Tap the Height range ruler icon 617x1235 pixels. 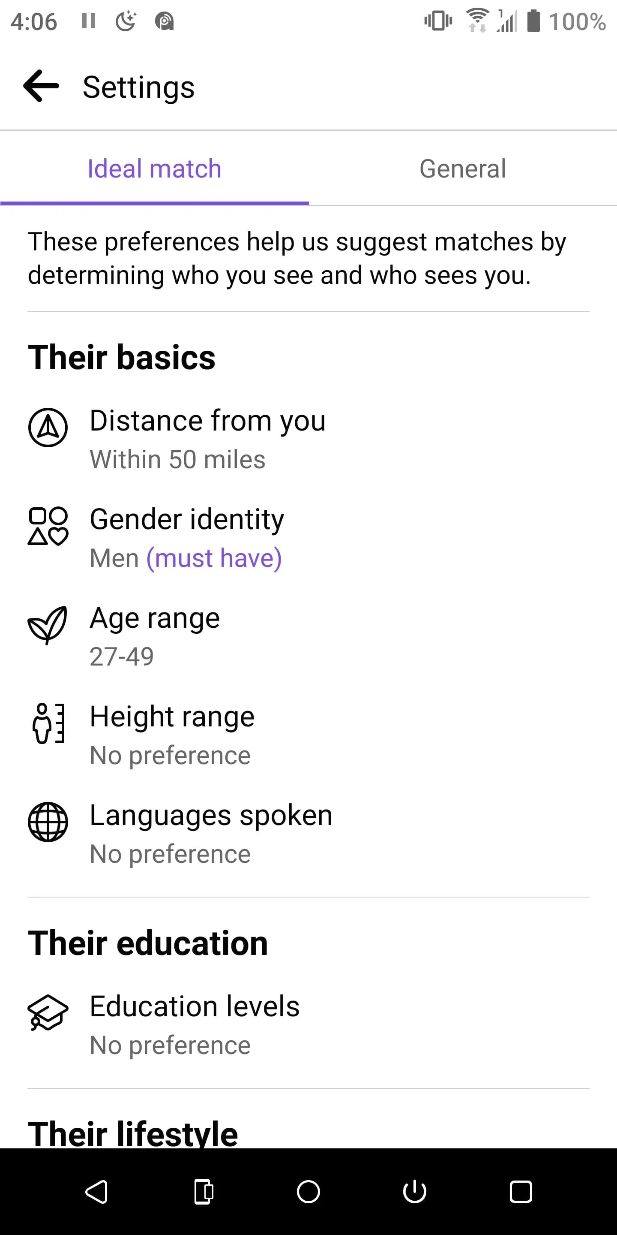click(48, 723)
